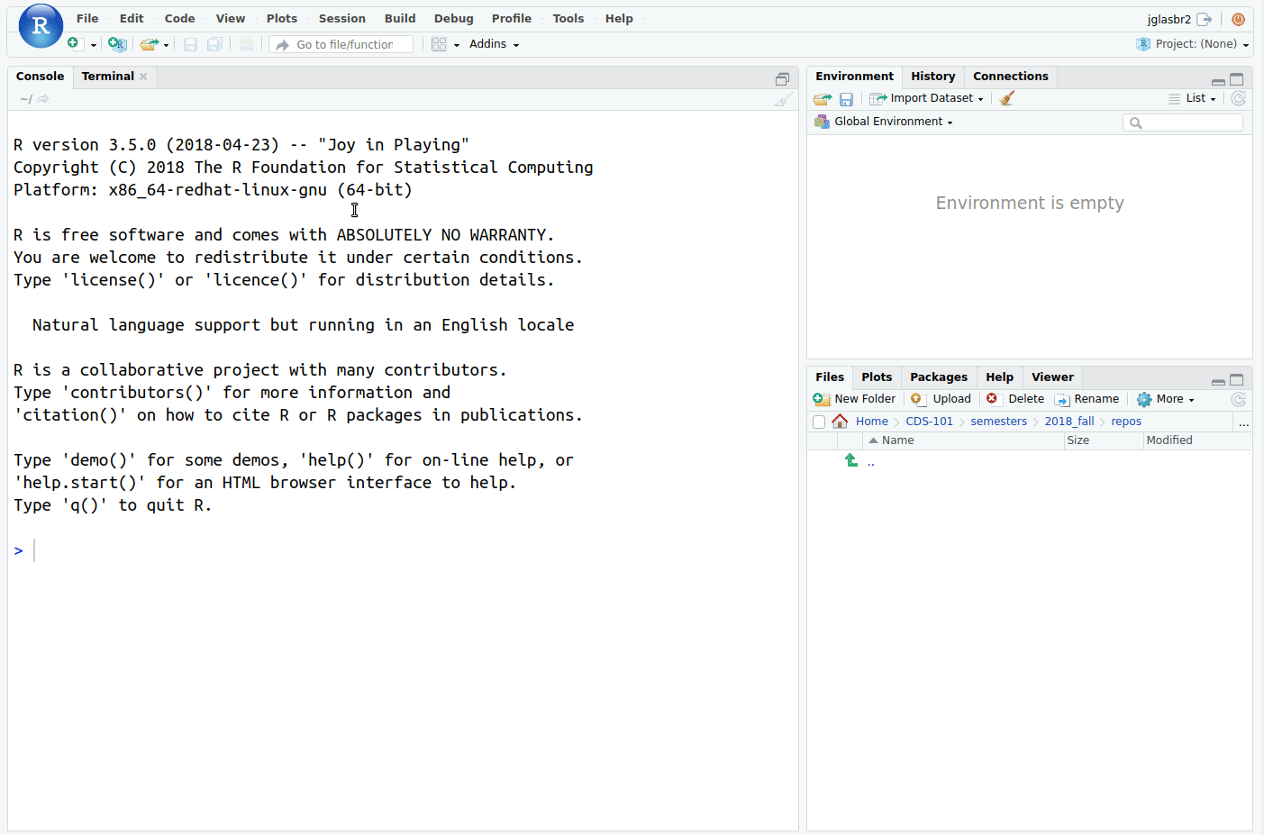Switch to the lower-right Plots tab
This screenshot has height=835, width=1264.
(877, 377)
